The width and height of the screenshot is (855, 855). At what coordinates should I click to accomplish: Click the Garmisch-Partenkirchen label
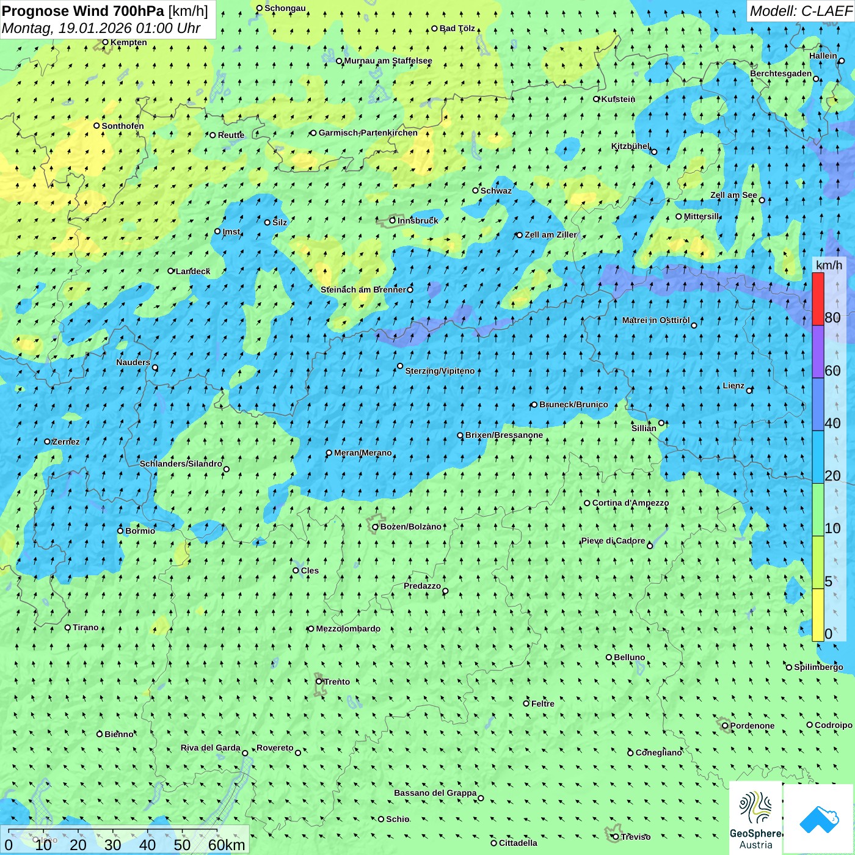click(368, 133)
